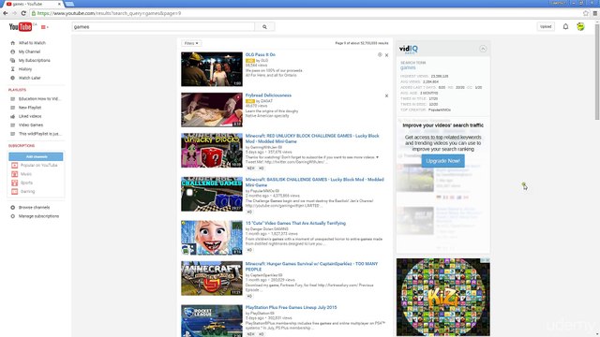The height and width of the screenshot is (337, 600).
Task: Click the Add channels button
Action: pyautogui.click(x=36, y=156)
